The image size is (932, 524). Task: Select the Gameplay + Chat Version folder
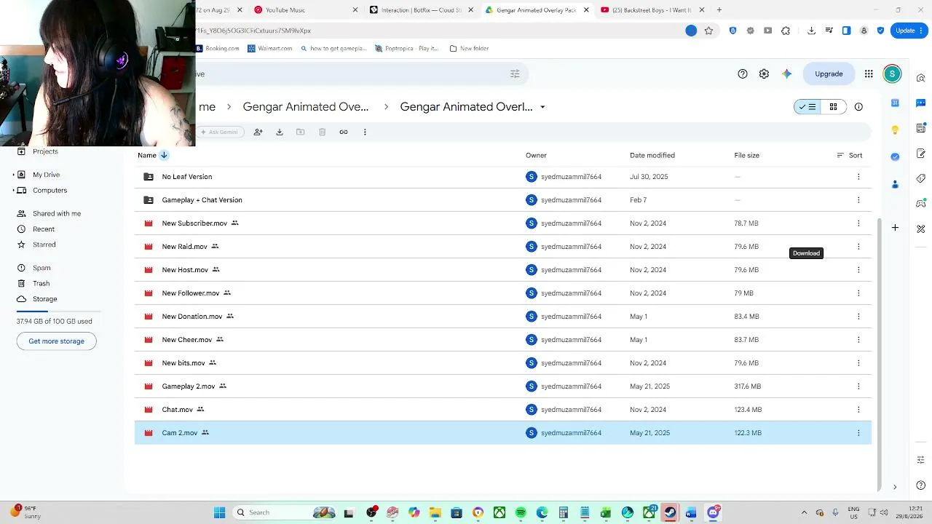[x=502, y=200]
